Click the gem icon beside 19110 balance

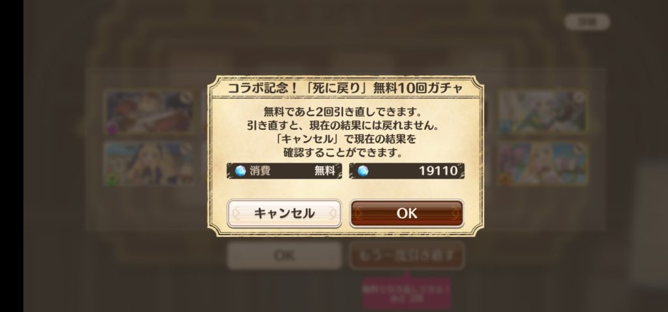(363, 171)
